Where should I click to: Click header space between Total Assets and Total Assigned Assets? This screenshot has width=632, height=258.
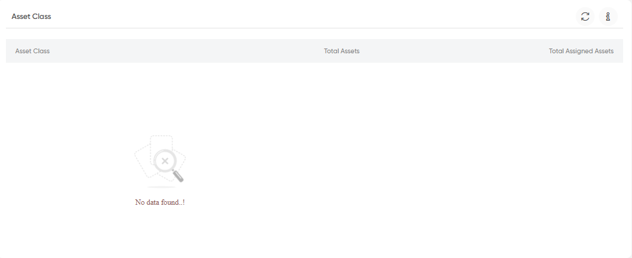(x=454, y=51)
